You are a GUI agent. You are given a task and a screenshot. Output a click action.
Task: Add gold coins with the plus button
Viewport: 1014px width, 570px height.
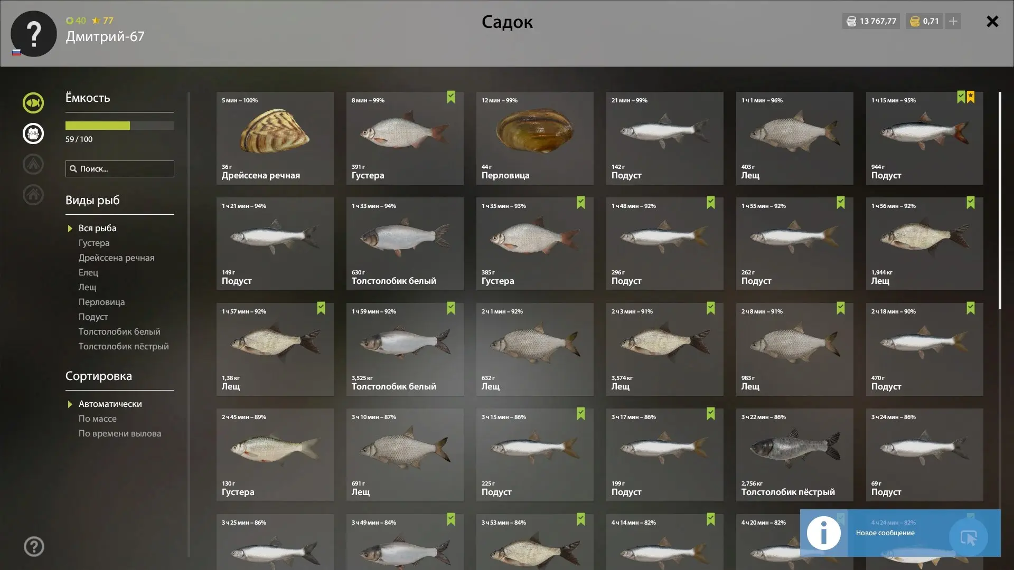pos(953,21)
